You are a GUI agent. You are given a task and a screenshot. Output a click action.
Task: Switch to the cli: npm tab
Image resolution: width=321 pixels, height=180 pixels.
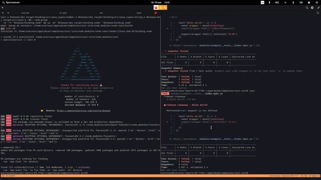click(63, 13)
